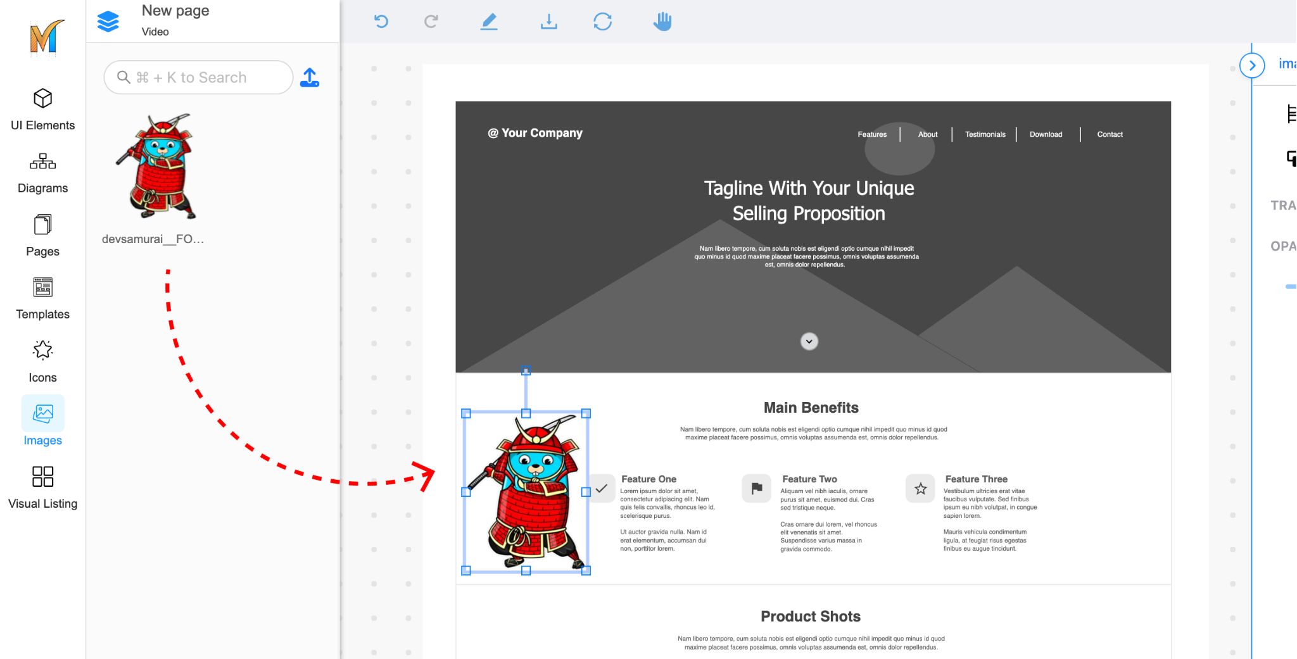The height and width of the screenshot is (659, 1297).
Task: Open the Visual Listing section
Action: click(42, 487)
